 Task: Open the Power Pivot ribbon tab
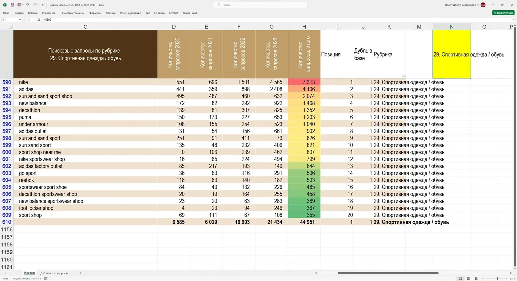[x=190, y=13]
